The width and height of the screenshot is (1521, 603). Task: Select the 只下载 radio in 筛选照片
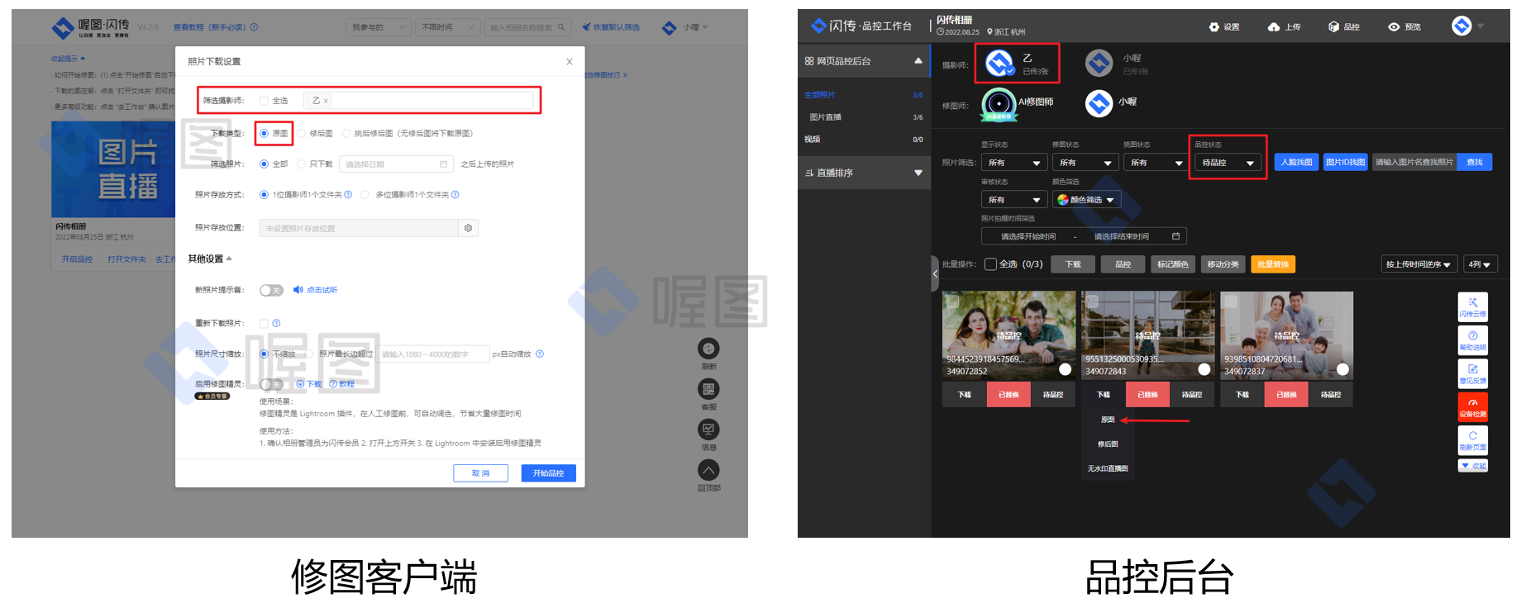coord(301,164)
